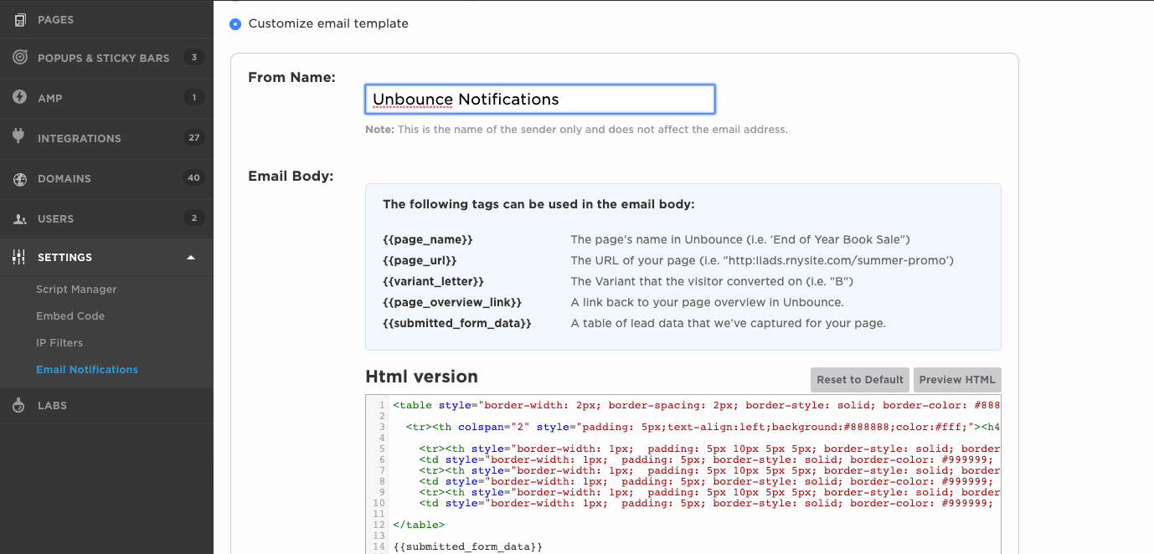This screenshot has height=554, width=1154.
Task: Click the page URL description text
Action: tap(762, 260)
